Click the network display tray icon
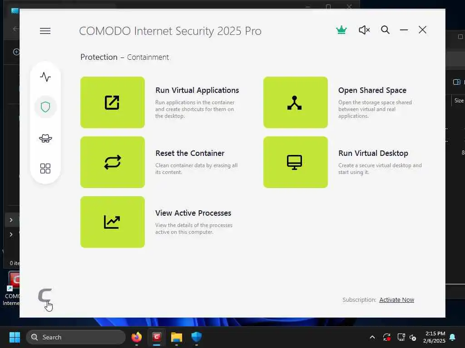 click(401, 337)
